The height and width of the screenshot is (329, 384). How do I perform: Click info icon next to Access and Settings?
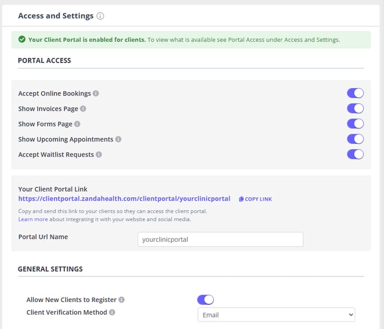coord(100,16)
